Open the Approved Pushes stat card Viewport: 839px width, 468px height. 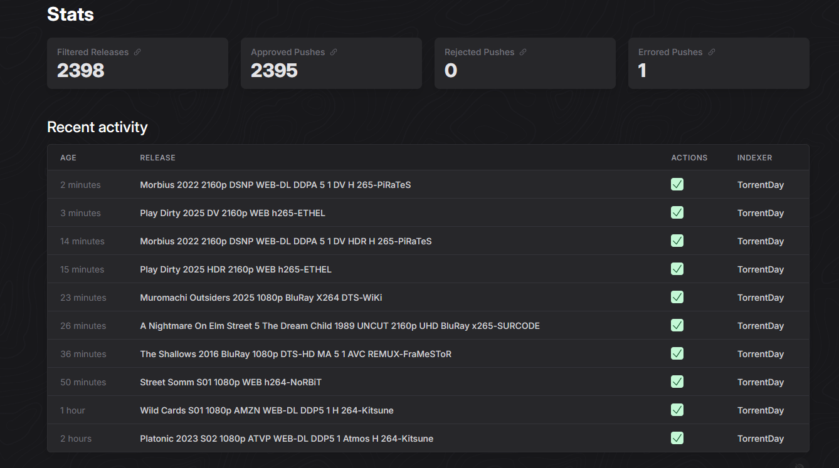coord(331,63)
